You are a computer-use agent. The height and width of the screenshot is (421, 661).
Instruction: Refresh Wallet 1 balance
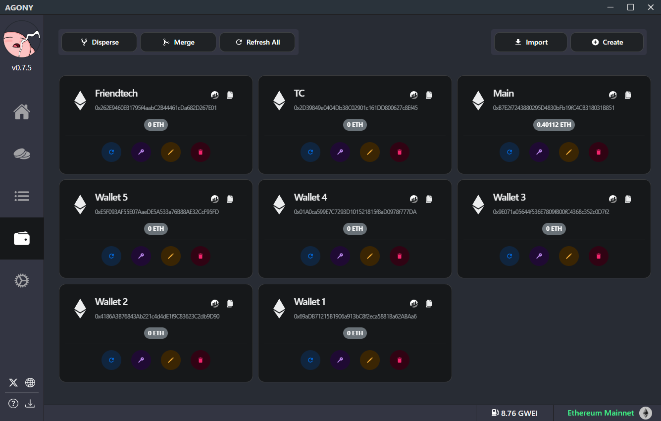point(310,360)
